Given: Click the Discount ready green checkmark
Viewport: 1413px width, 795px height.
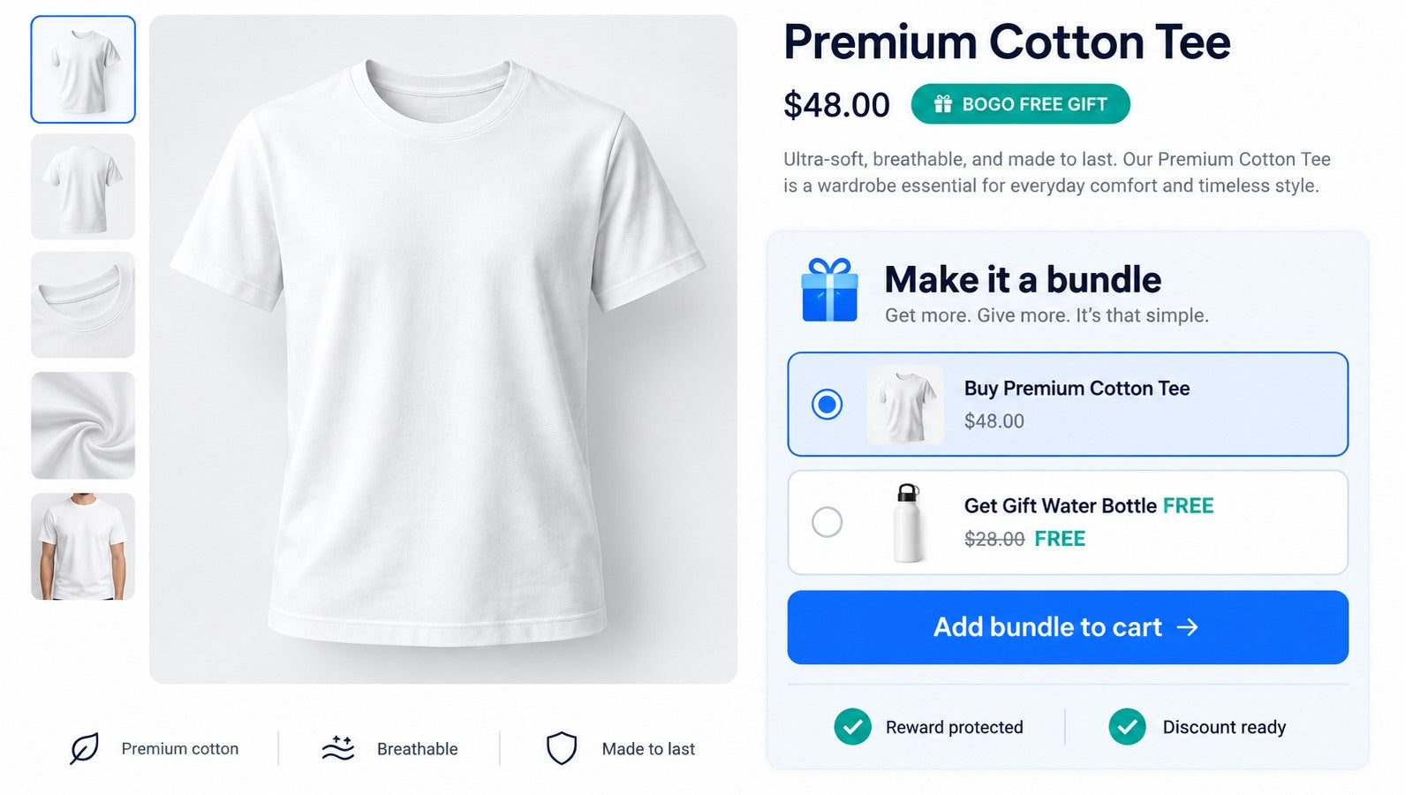Looking at the screenshot, I should click(x=1128, y=727).
